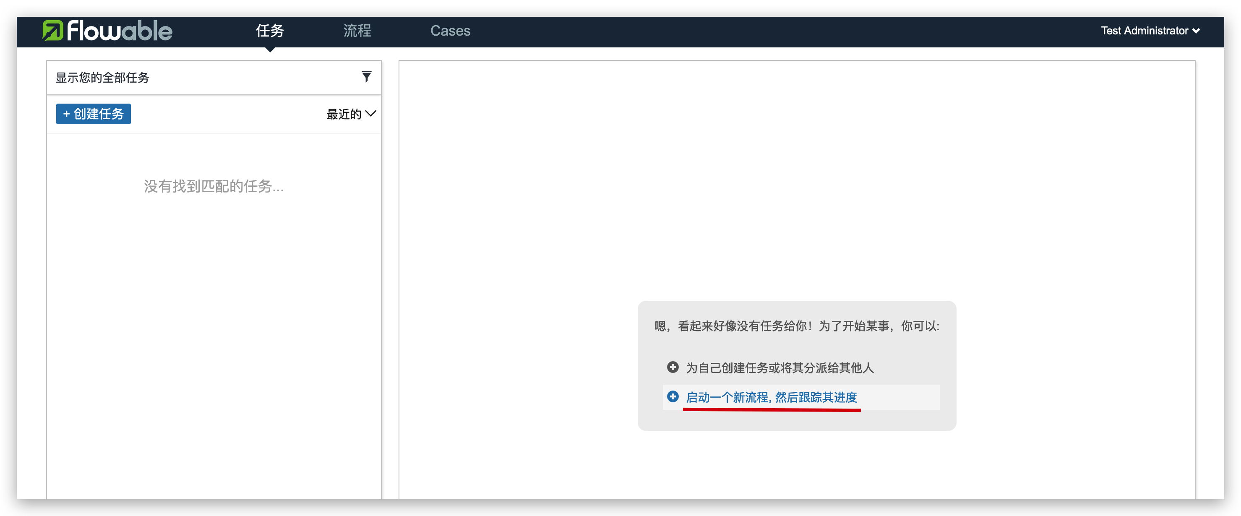Switch to the 流程 tab
1241x516 pixels.
(x=357, y=31)
